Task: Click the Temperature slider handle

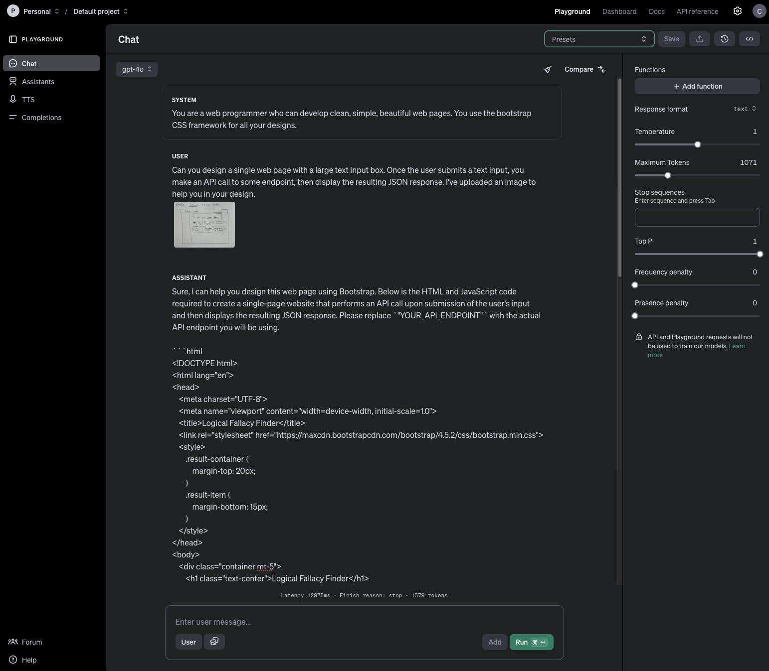Action: point(698,144)
